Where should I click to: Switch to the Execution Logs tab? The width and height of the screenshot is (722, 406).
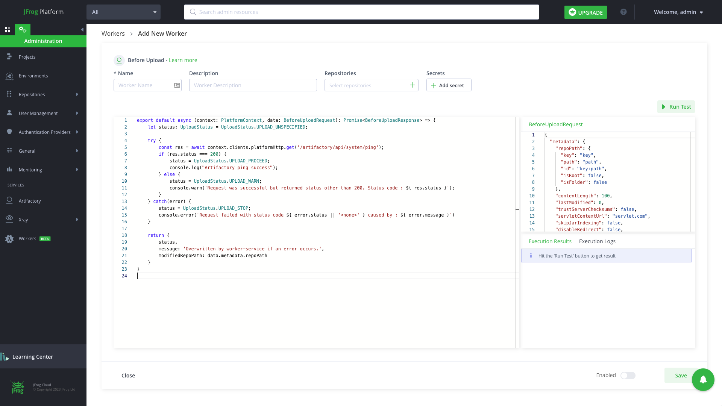coord(597,241)
